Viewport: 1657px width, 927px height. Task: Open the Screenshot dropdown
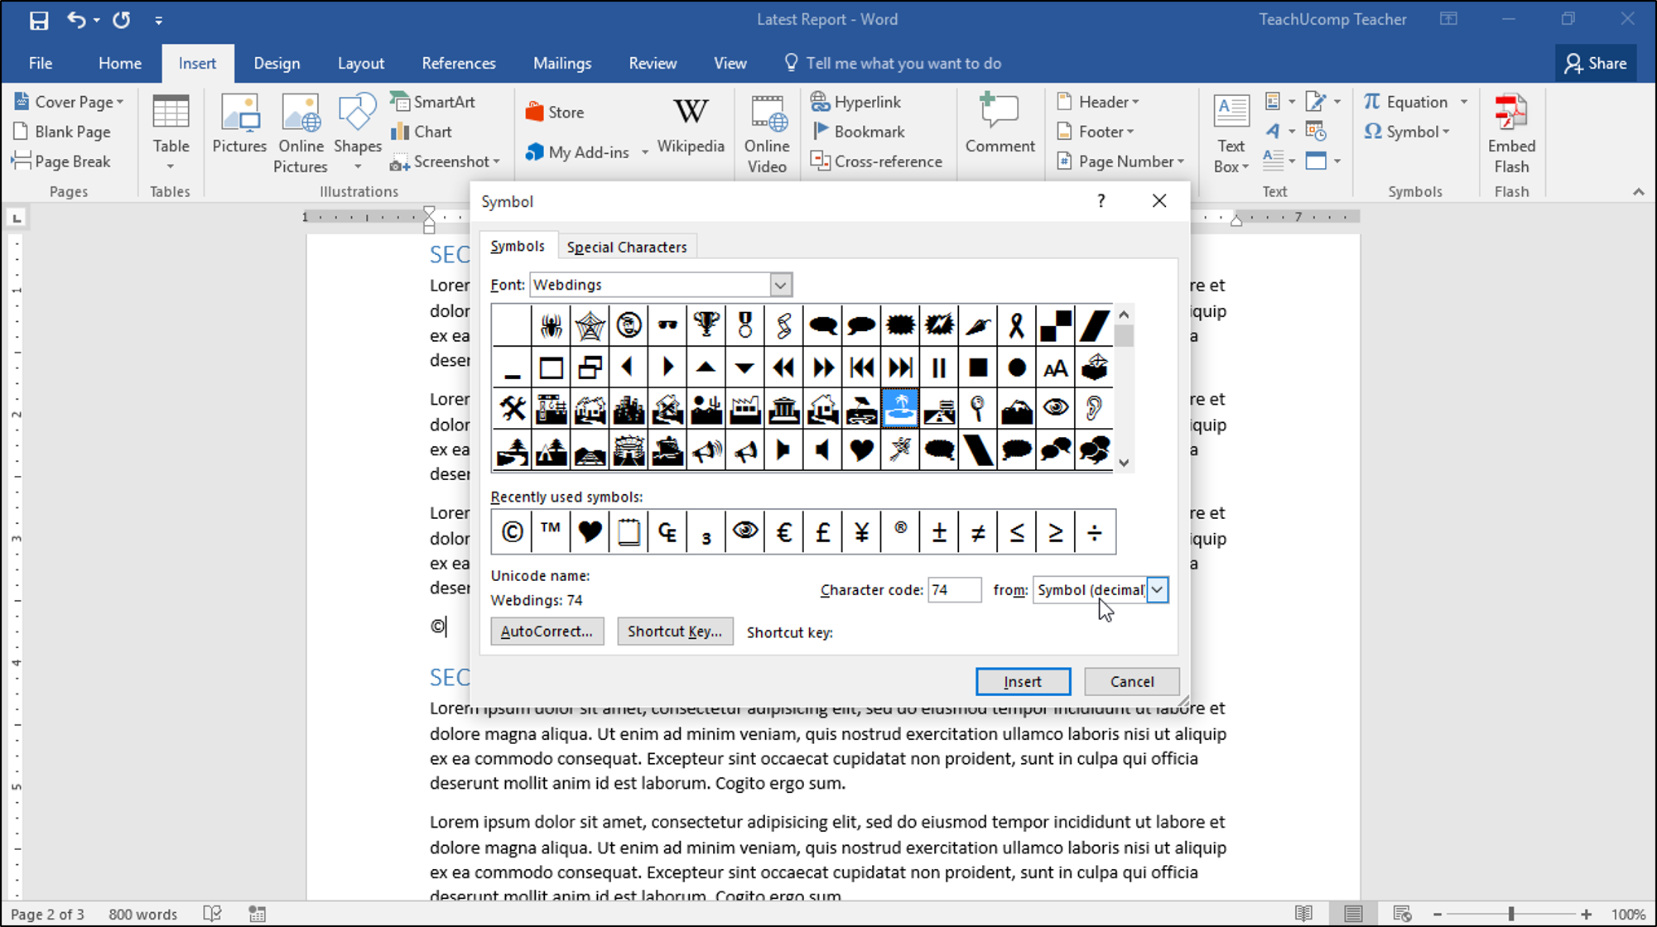(x=496, y=162)
